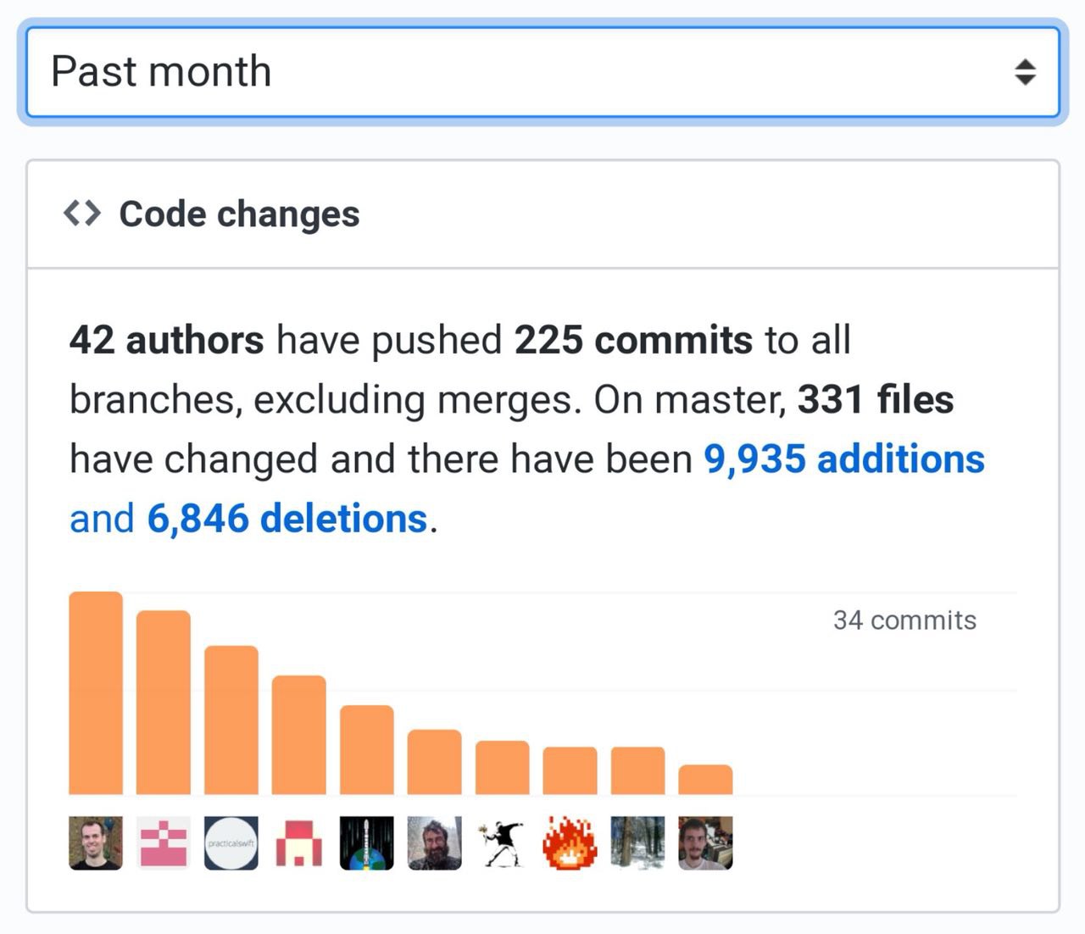Select the Banksy flower thrower avatar
This screenshot has height=934, width=1085.
[x=503, y=842]
